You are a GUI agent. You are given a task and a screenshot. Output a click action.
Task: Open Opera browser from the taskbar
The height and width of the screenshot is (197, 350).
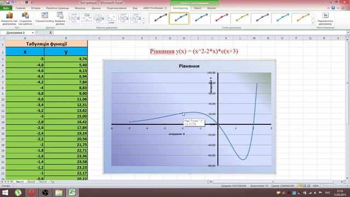[x=32, y=193]
